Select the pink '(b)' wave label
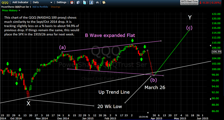The image size is (224, 120). point(153,80)
